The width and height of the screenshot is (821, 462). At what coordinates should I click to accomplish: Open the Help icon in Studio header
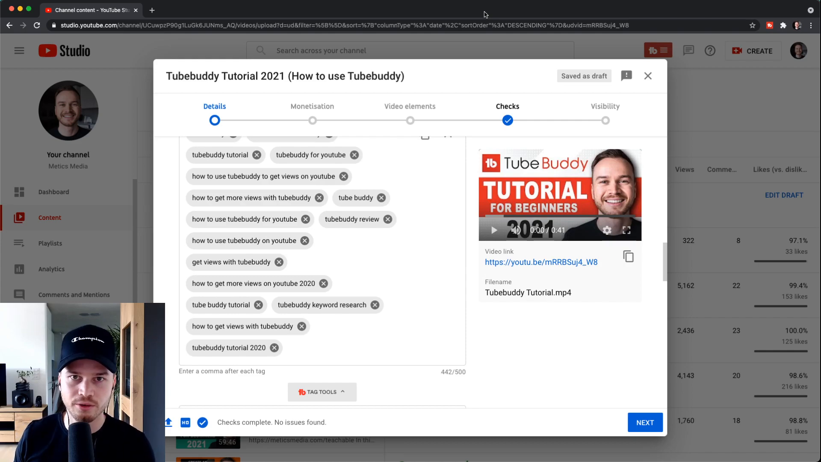point(710,50)
